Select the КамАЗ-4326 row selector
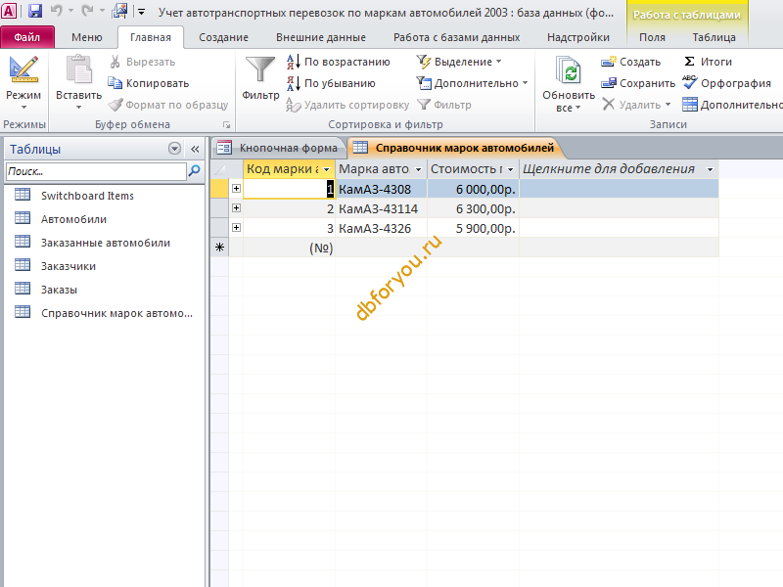 click(x=219, y=228)
